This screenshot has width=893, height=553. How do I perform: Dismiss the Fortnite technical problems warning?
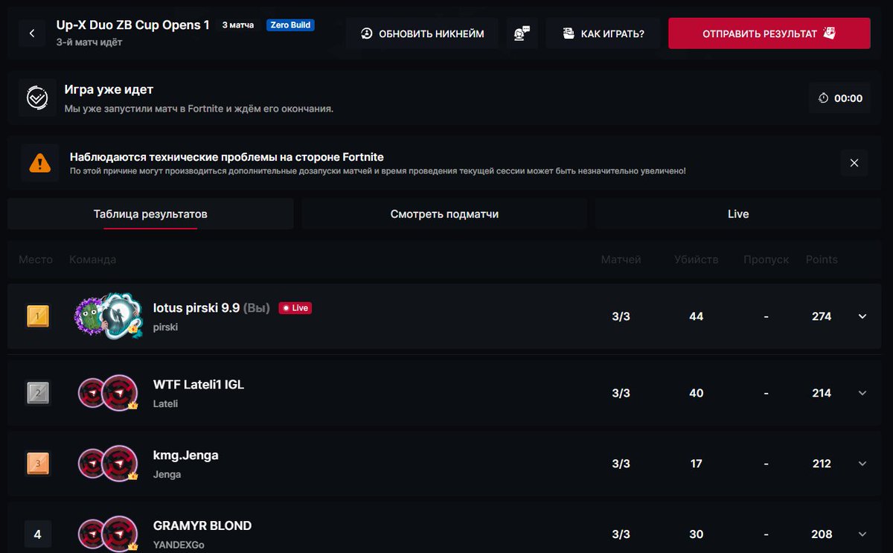click(x=854, y=163)
